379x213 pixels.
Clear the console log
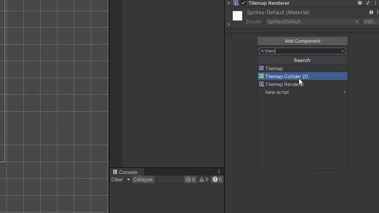tap(117, 179)
